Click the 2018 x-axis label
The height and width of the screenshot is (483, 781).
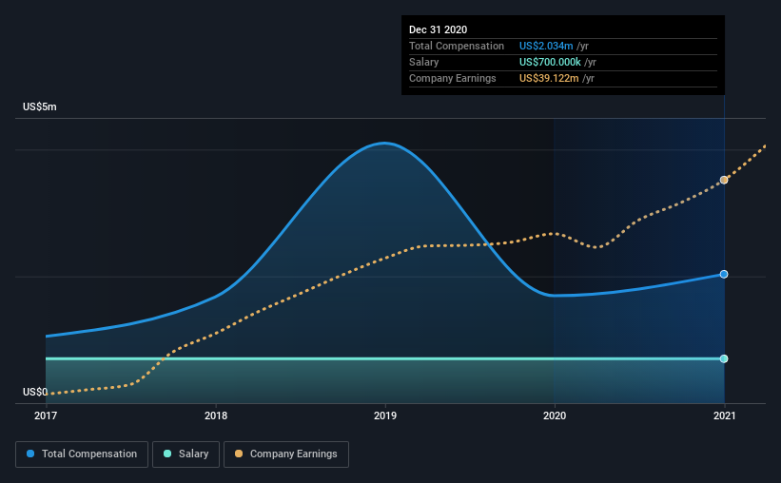click(x=216, y=415)
